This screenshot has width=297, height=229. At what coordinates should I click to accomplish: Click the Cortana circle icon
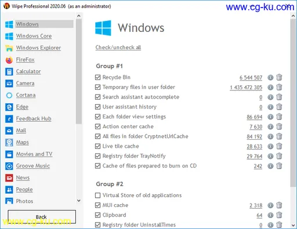(9, 95)
